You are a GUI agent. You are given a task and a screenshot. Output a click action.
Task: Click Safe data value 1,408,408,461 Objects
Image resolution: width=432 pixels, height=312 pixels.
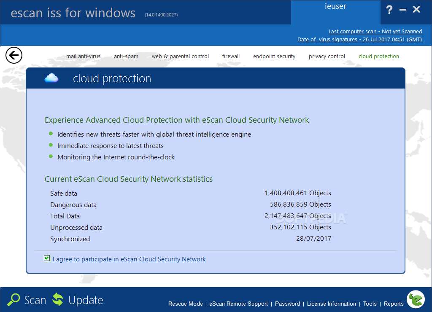tap(298, 193)
